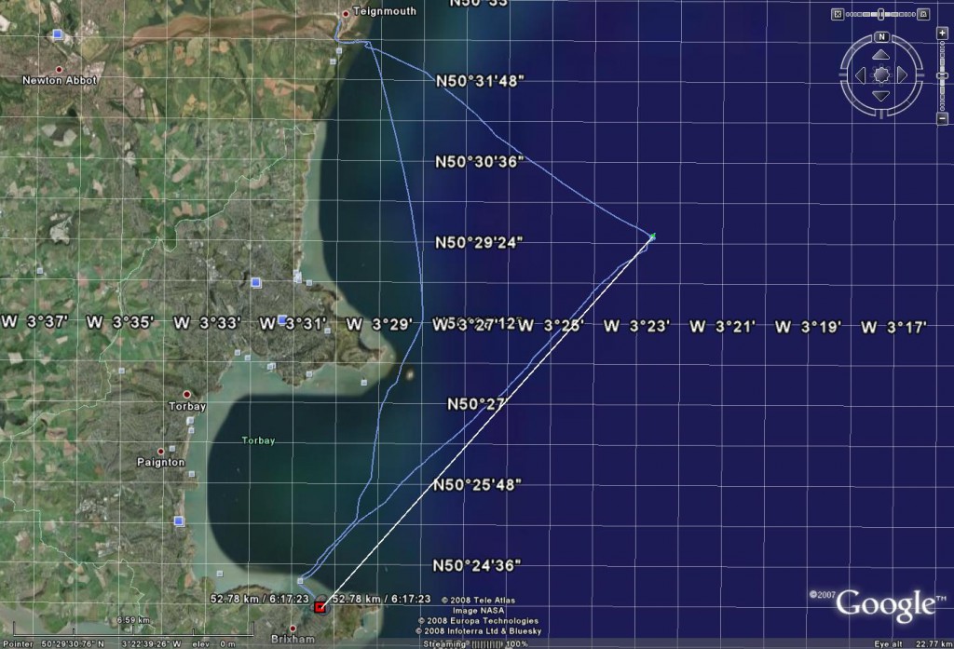The width and height of the screenshot is (954, 649).
Task: Click the green marker at the track's eastern tip
Action: pos(653,236)
